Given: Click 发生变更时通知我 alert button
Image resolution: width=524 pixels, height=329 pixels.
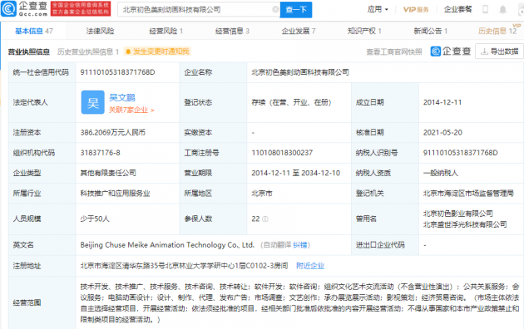Looking at the screenshot, I should click(x=157, y=52).
